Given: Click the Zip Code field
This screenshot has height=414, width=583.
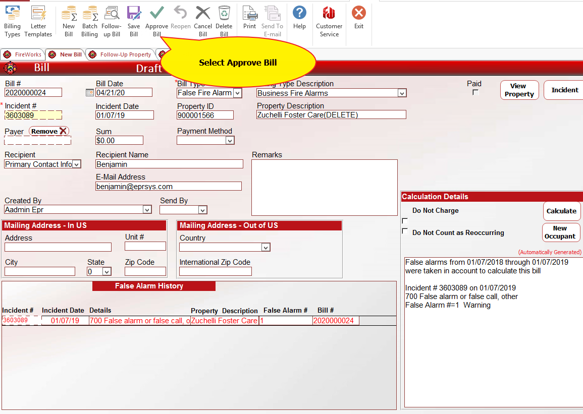Looking at the screenshot, I should pos(145,271).
